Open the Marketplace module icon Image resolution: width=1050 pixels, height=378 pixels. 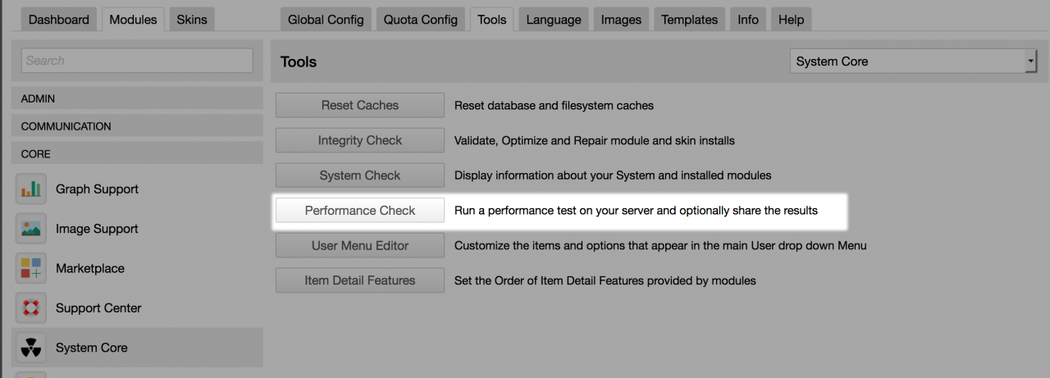pyautogui.click(x=31, y=268)
